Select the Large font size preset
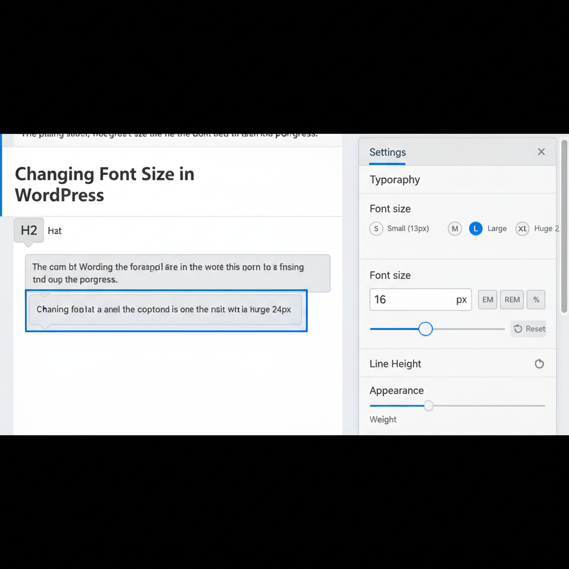The width and height of the screenshot is (569, 569). click(476, 228)
